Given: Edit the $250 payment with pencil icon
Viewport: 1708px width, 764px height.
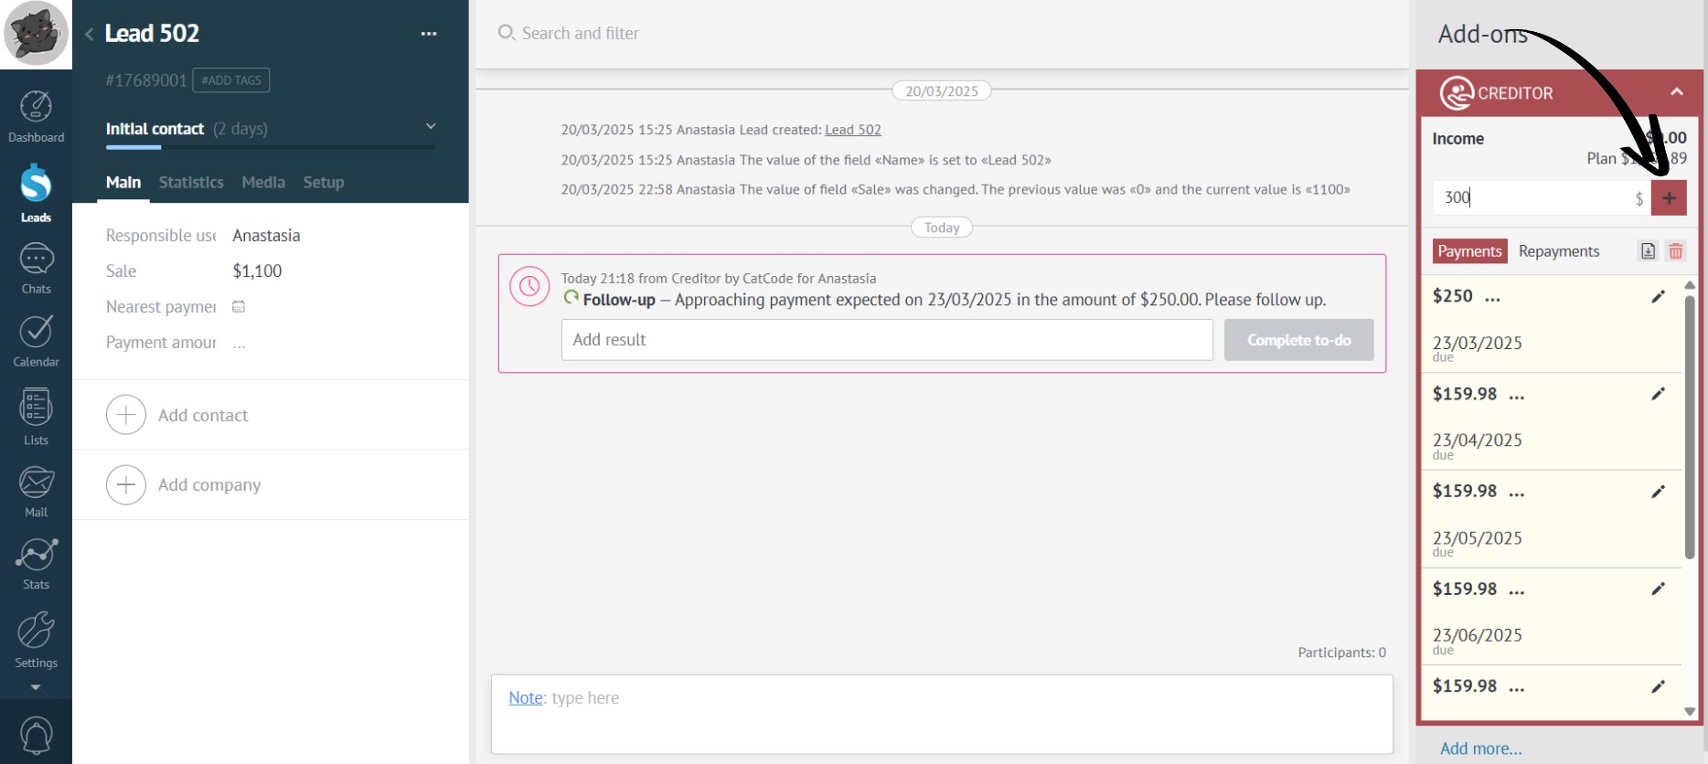Looking at the screenshot, I should [x=1658, y=296].
